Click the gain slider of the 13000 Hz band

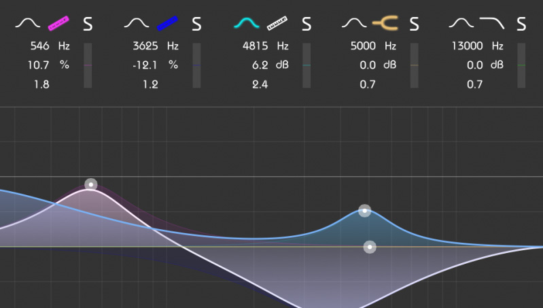pos(521,65)
